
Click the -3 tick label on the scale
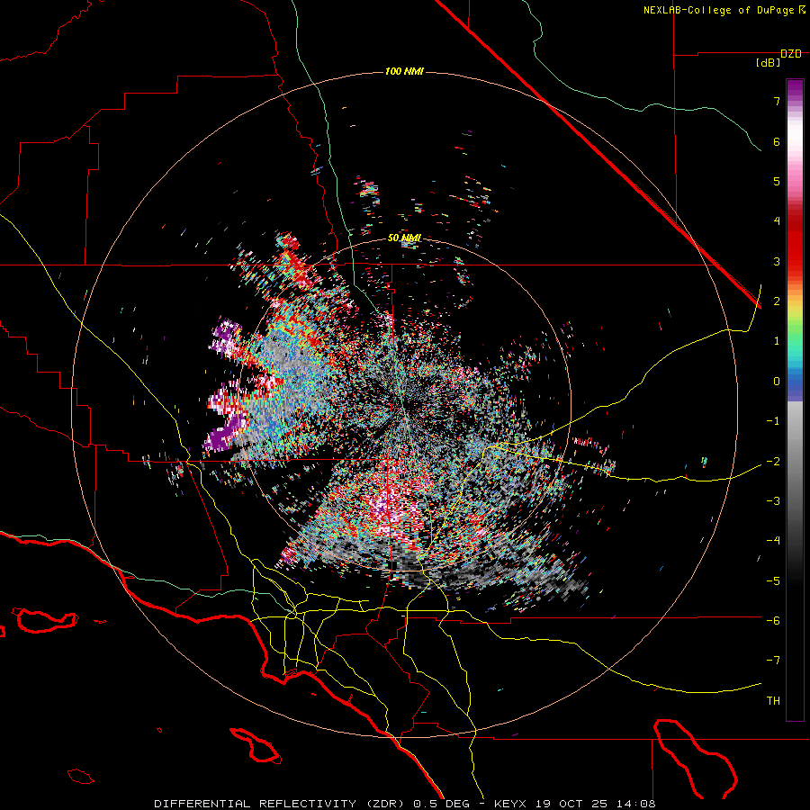pos(773,501)
